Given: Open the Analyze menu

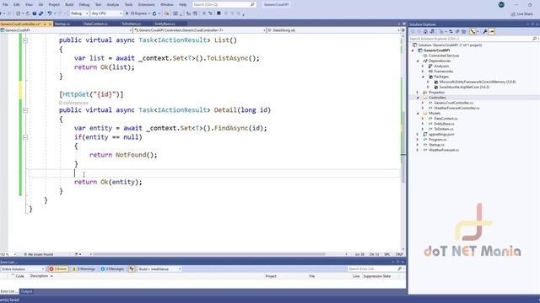Looking at the screenshot, I should (x=112, y=4).
